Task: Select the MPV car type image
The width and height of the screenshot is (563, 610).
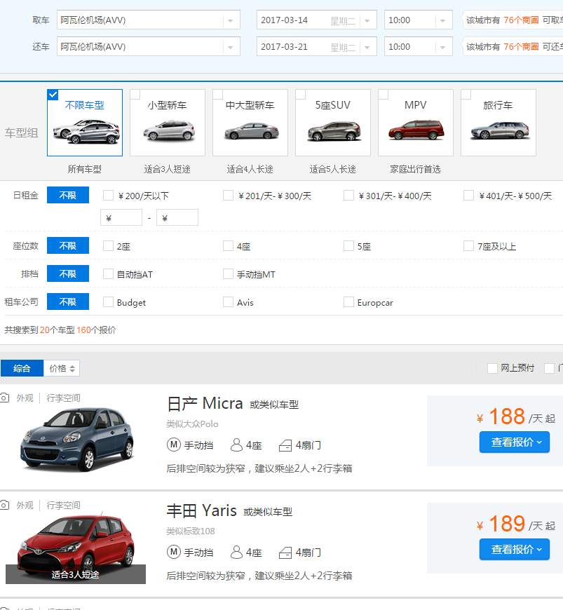Action: coord(416,130)
